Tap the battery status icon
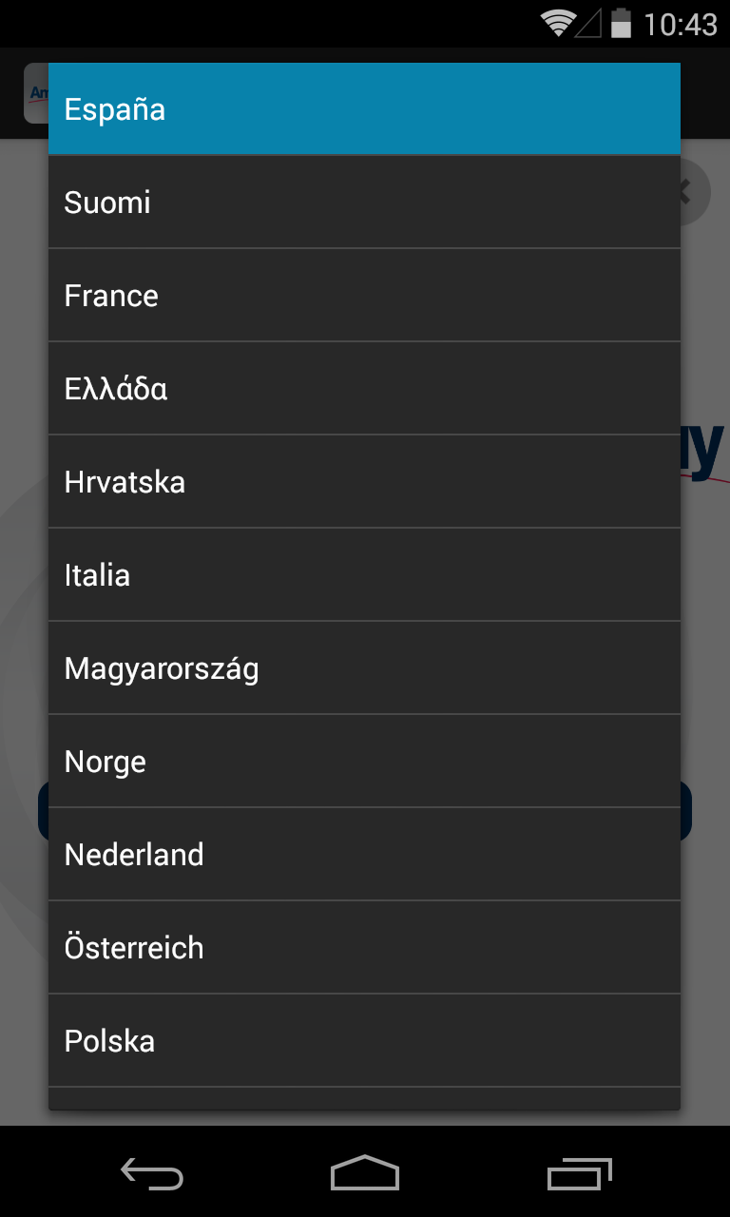The image size is (730, 1217). pyautogui.click(x=622, y=23)
